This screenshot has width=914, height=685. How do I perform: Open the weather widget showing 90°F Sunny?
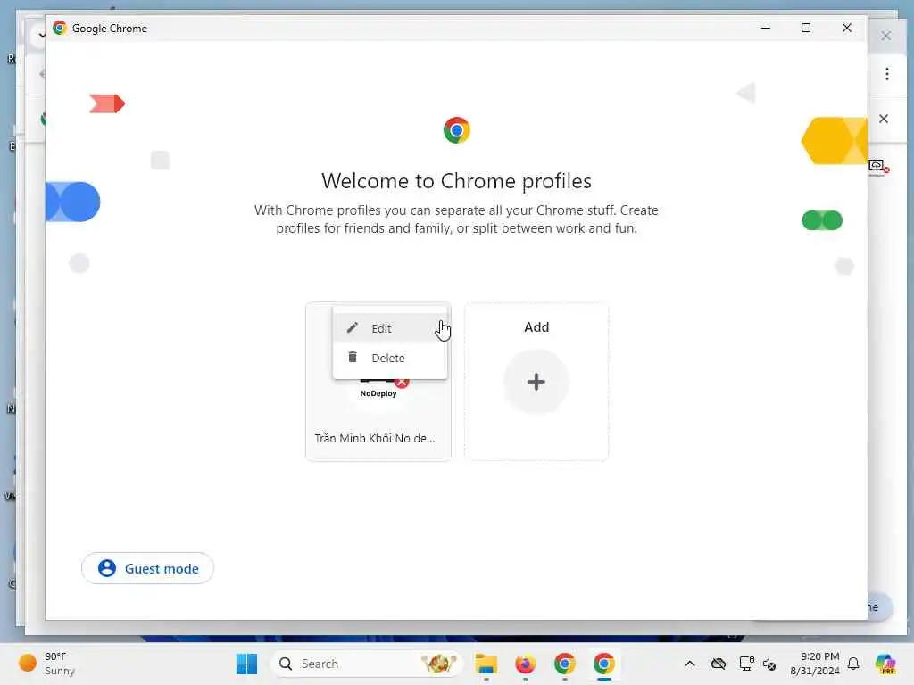coord(46,664)
